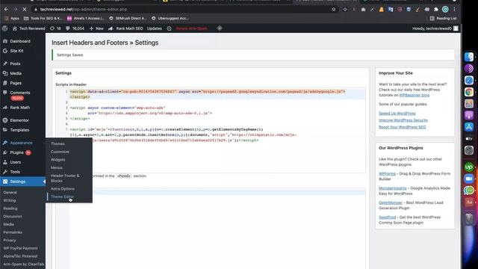Viewport: 478px width, 269px height.
Task: Open the SeedProd plugin link
Action: click(x=387, y=217)
